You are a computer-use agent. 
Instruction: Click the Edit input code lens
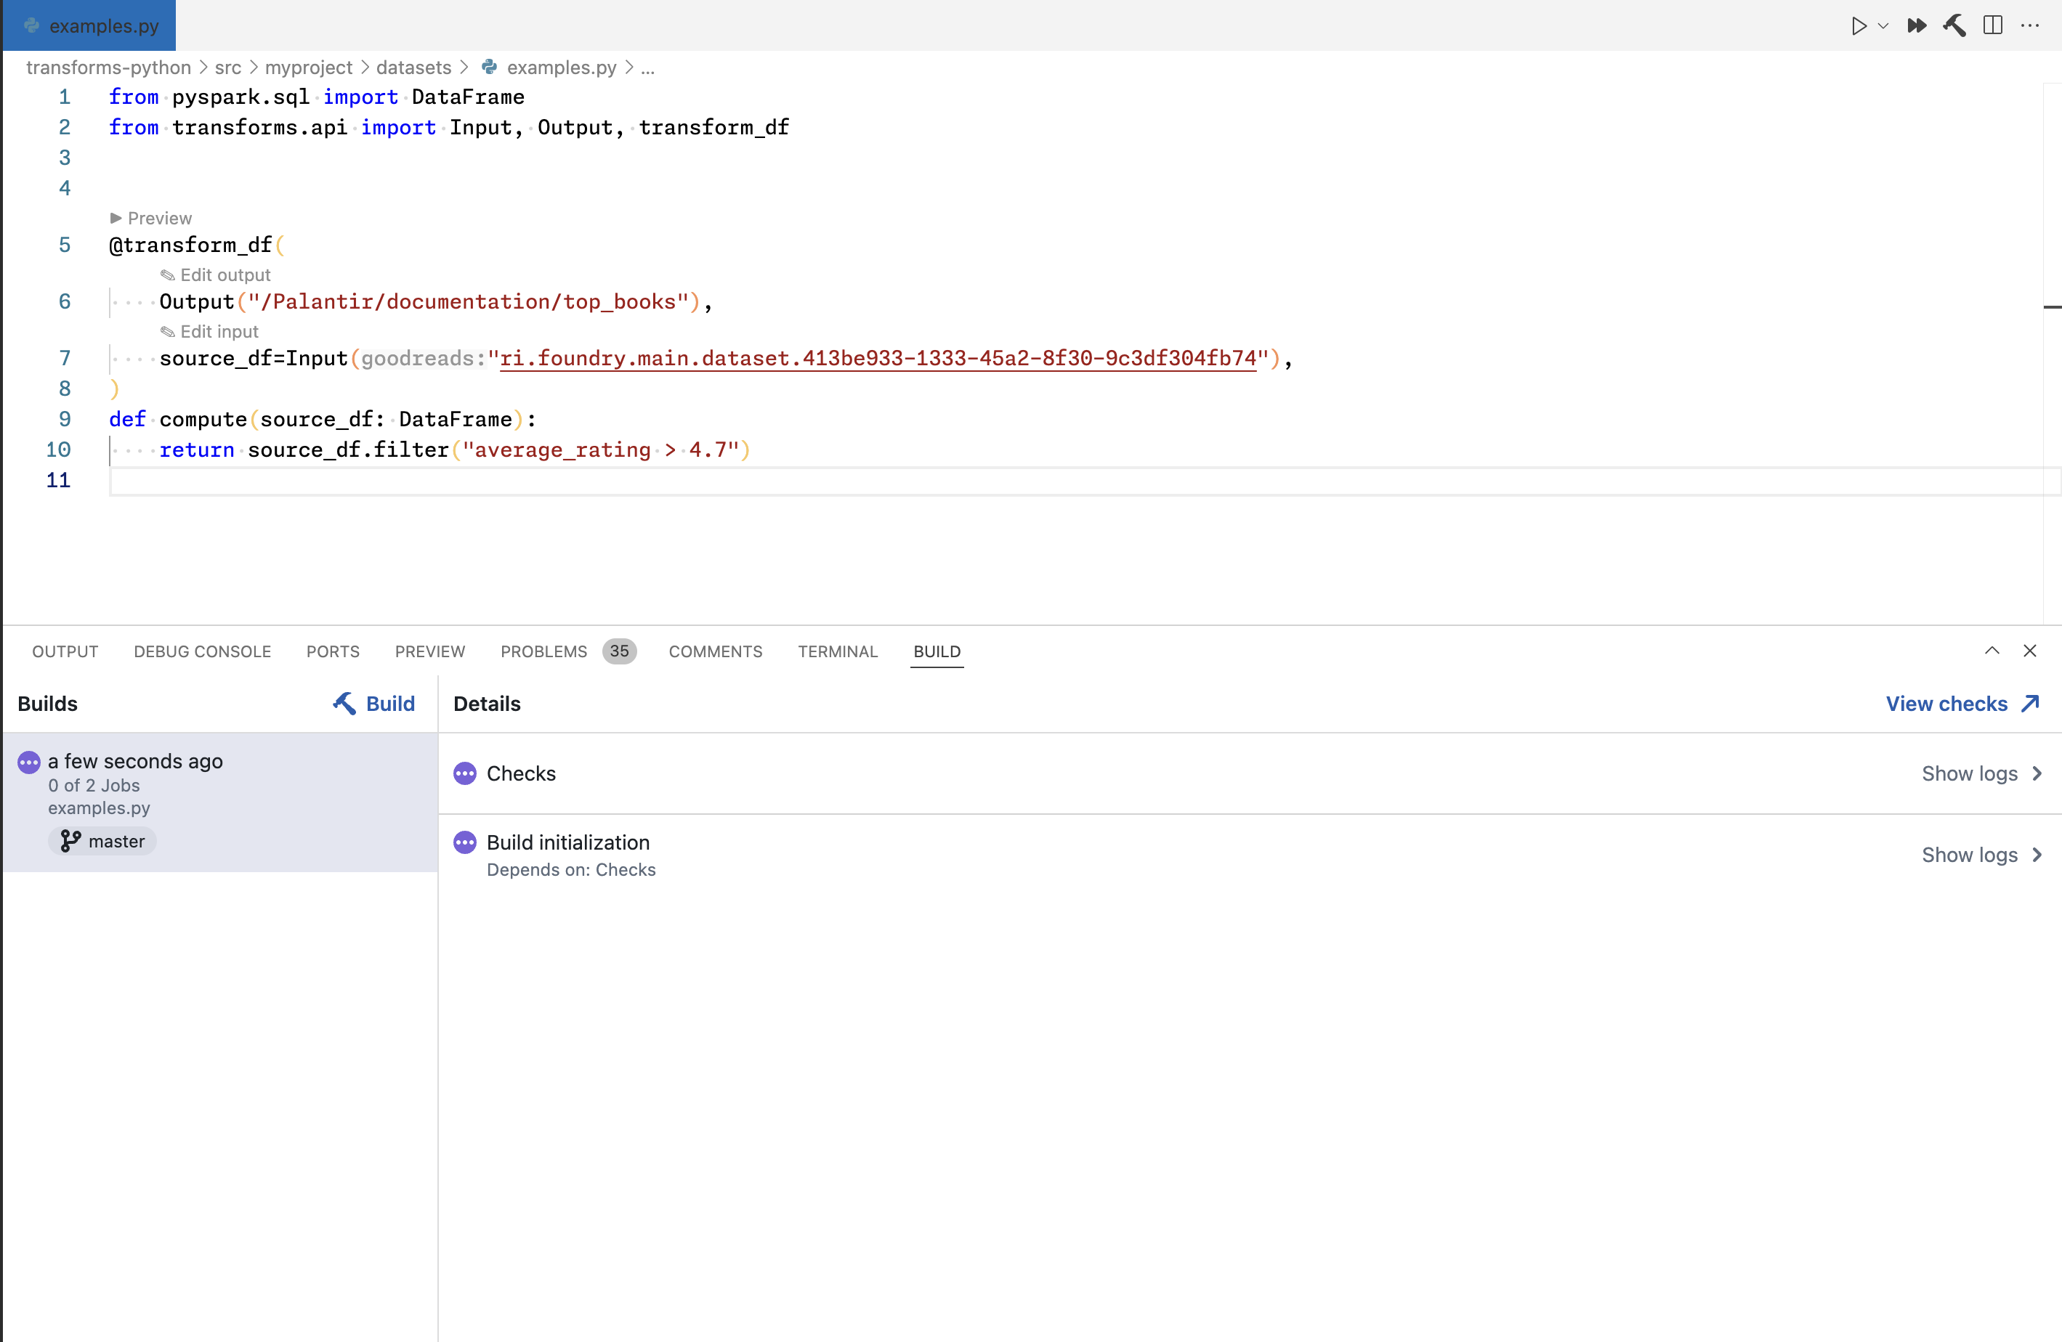point(210,332)
